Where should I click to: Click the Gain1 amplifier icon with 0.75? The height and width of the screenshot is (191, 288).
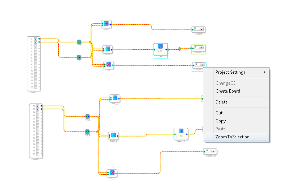point(160,46)
